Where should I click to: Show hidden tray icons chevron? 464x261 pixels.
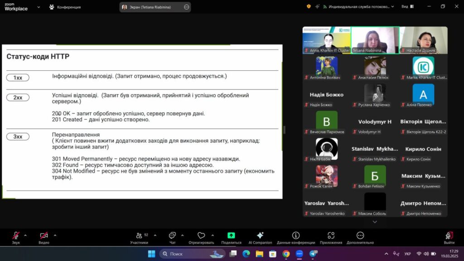click(x=386, y=254)
